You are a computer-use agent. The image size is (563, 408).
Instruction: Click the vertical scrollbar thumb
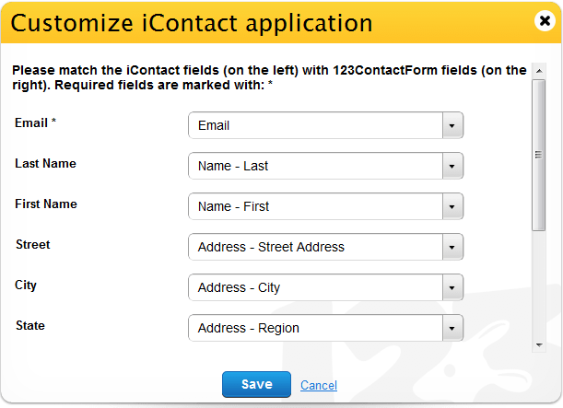pos(539,155)
